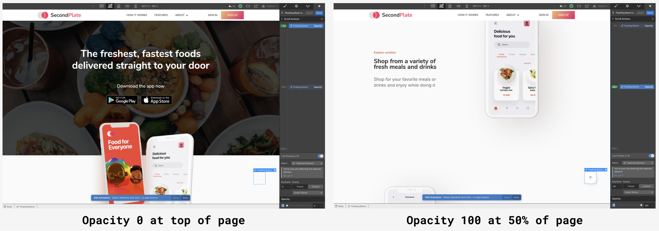
Task: Click SecondPlate logo in left screenshot
Action: (x=60, y=15)
